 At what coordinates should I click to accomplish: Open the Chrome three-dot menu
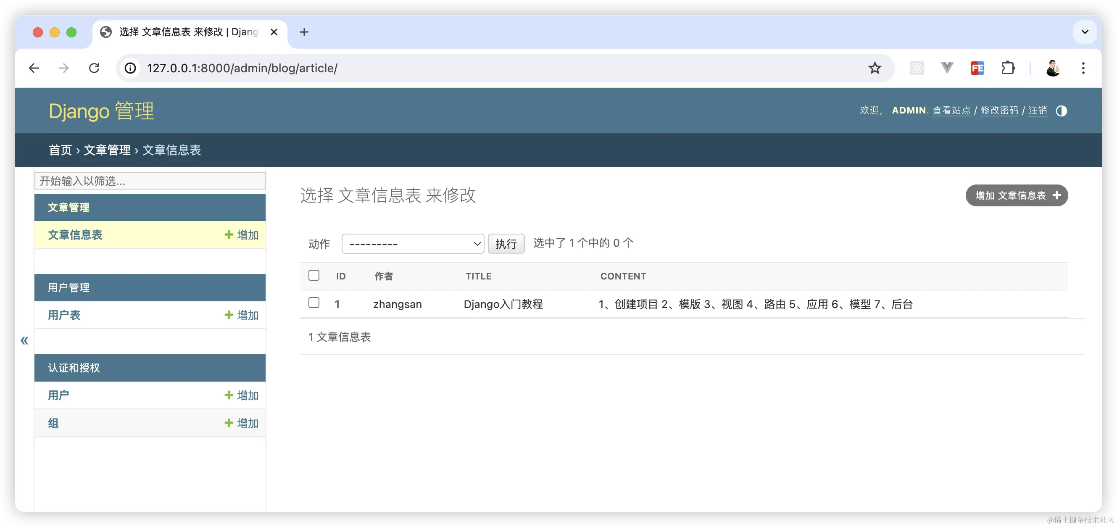(x=1083, y=68)
